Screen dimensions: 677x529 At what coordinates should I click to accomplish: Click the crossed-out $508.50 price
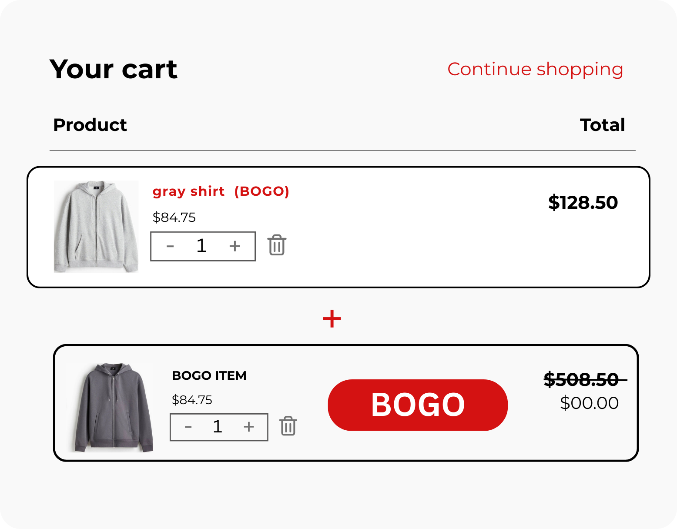[582, 380]
